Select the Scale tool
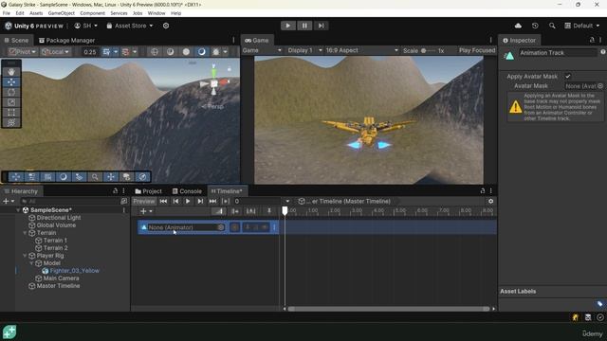 [x=11, y=102]
